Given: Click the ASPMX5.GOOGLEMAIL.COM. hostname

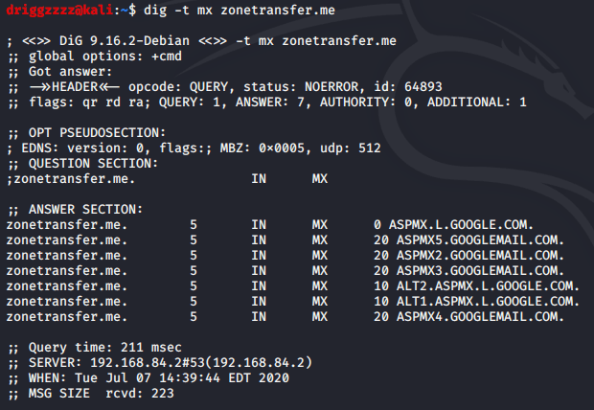Looking at the screenshot, I should 479,239.
